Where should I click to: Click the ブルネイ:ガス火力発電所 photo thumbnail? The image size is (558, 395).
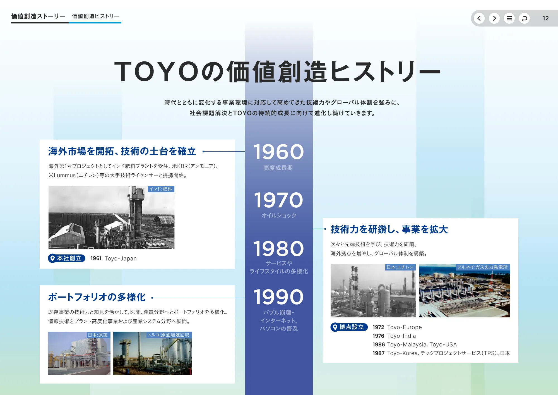tap(465, 290)
